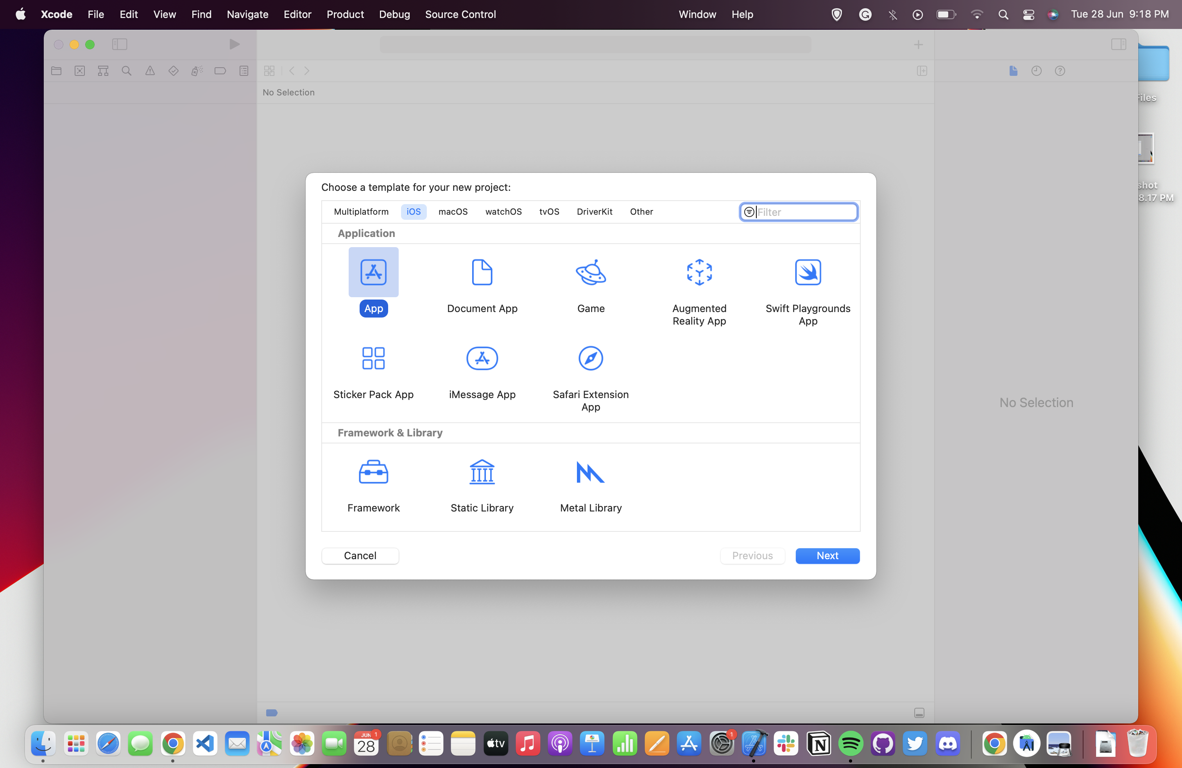Select the Augmented Reality App icon
The image size is (1182, 768).
tap(700, 271)
